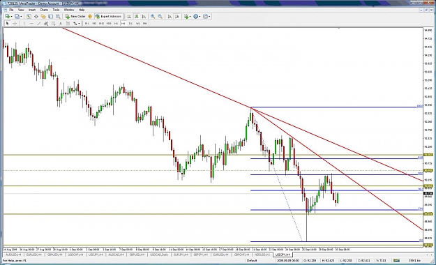Viewport: 436px width, 265px height.
Task: Switch to USDCHF,H4 chart tab
Action: tap(75, 255)
